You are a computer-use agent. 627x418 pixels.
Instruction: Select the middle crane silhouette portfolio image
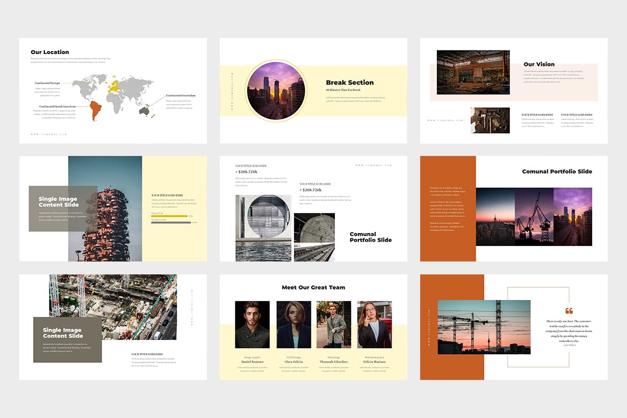click(x=534, y=217)
